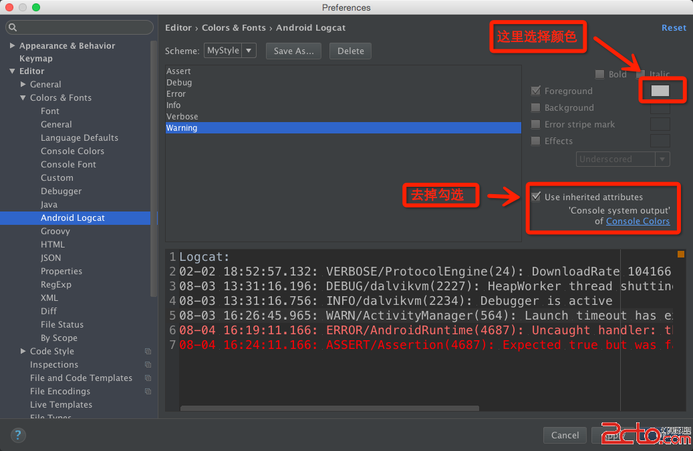The height and width of the screenshot is (451, 693).
Task: Click the WARN line in the preview
Action: point(426,316)
